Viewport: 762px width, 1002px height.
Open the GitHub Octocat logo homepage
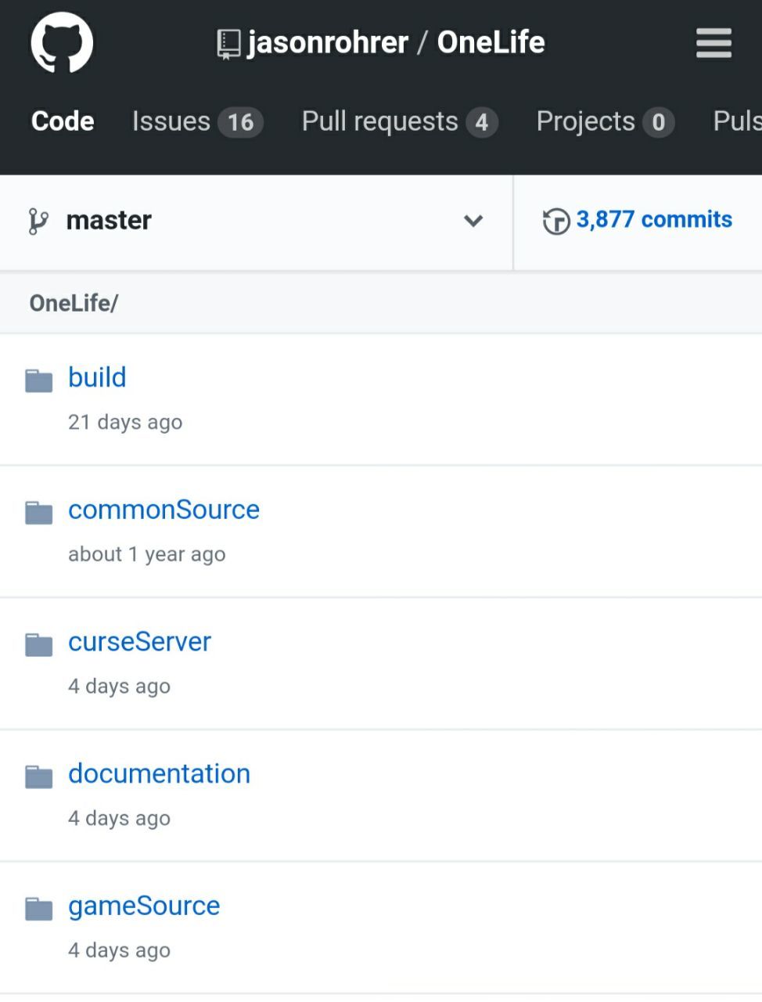[62, 42]
